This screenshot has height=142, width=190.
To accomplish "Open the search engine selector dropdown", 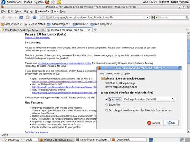I will tap(155, 18).
